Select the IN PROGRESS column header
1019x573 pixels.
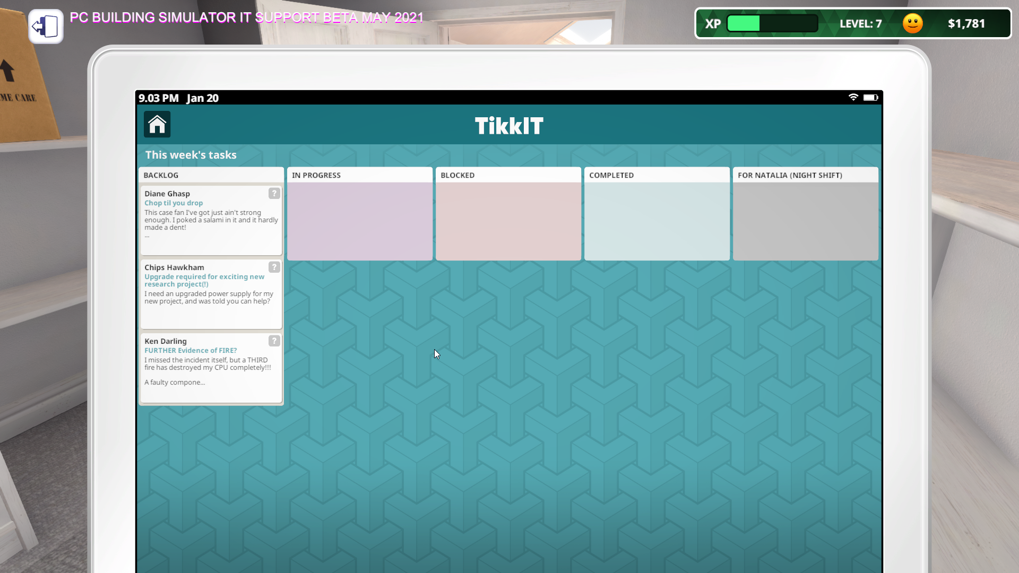tap(316, 176)
